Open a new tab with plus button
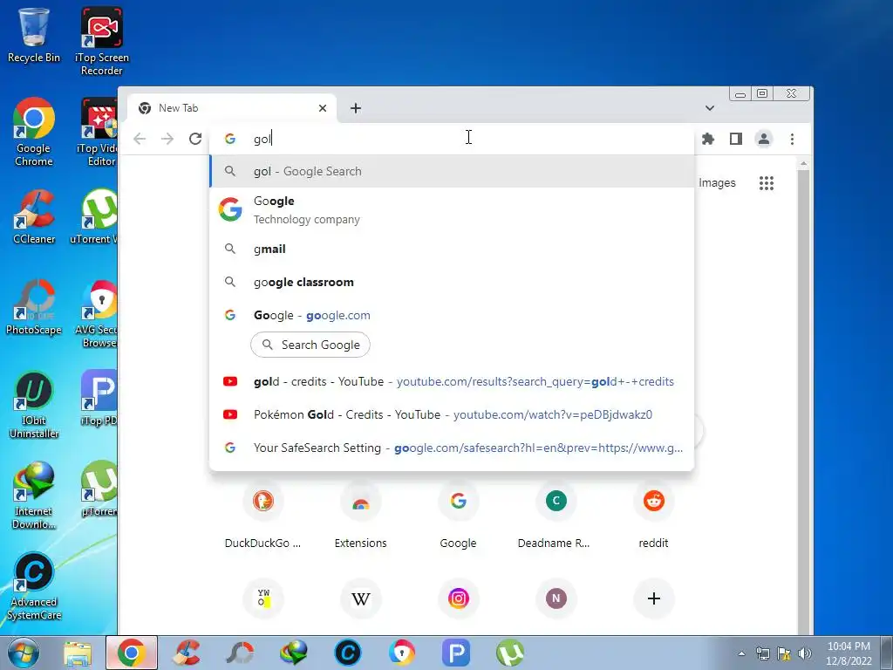Viewport: 893px width, 670px height. click(356, 107)
